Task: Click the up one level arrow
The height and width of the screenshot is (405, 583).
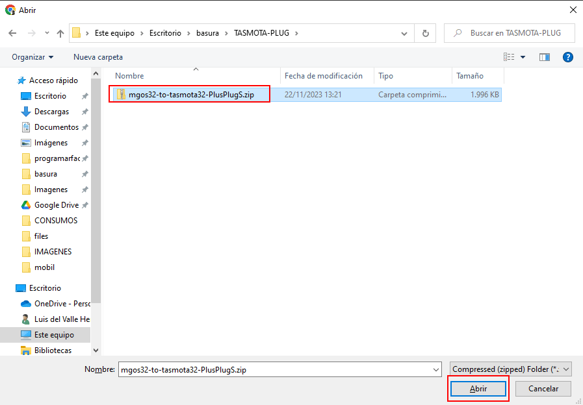Action: click(60, 33)
